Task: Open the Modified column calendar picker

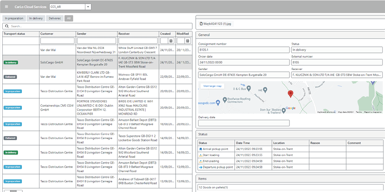Action: pos(187,41)
